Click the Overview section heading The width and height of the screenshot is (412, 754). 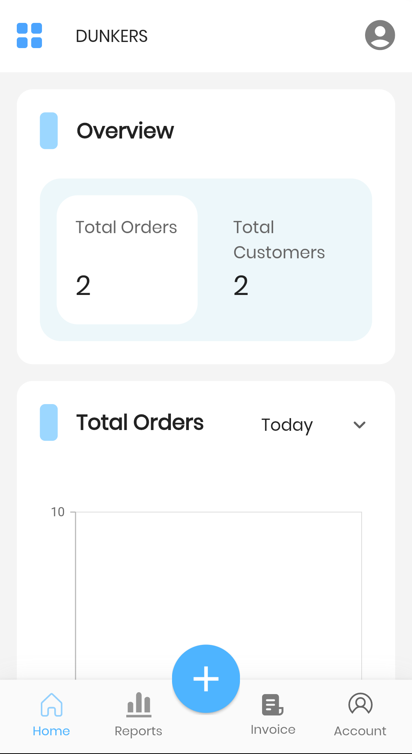(125, 131)
